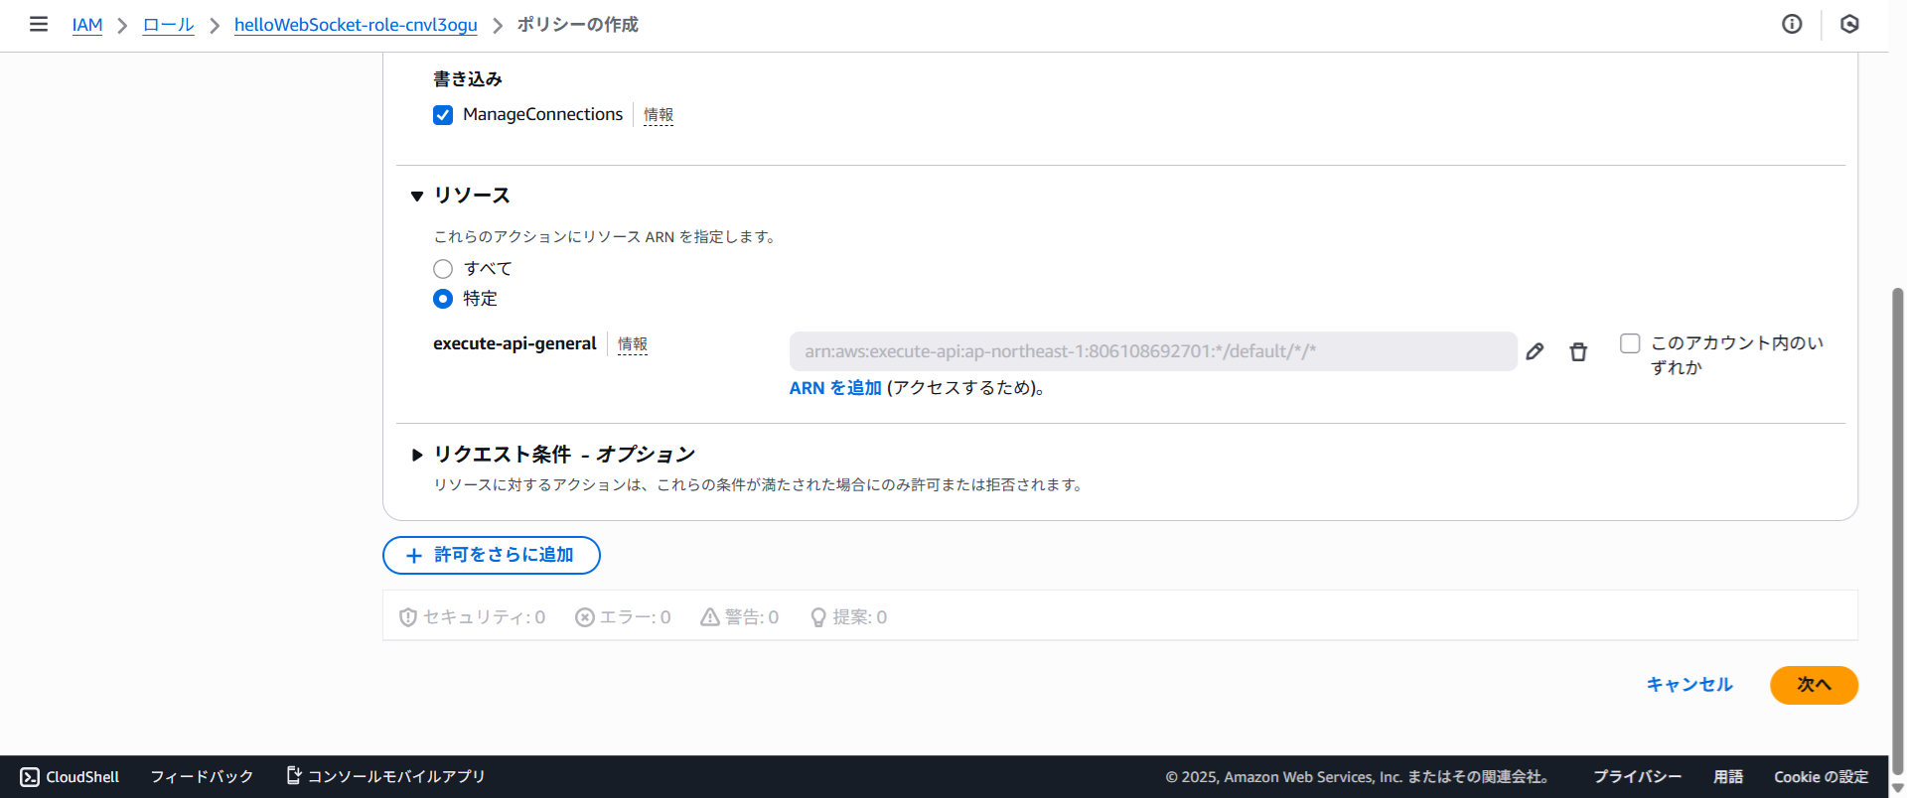Viewport: 1907px width, 798px height.
Task: Go to ロール breadcrumb
Action: [168, 25]
